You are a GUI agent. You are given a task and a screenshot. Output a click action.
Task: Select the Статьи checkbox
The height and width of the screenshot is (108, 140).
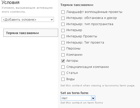coord(63,73)
